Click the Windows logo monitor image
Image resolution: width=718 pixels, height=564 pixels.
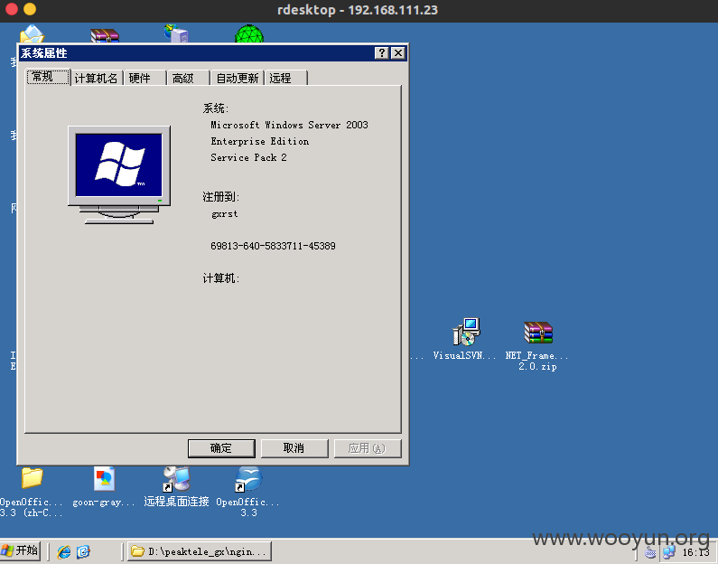coord(119,174)
